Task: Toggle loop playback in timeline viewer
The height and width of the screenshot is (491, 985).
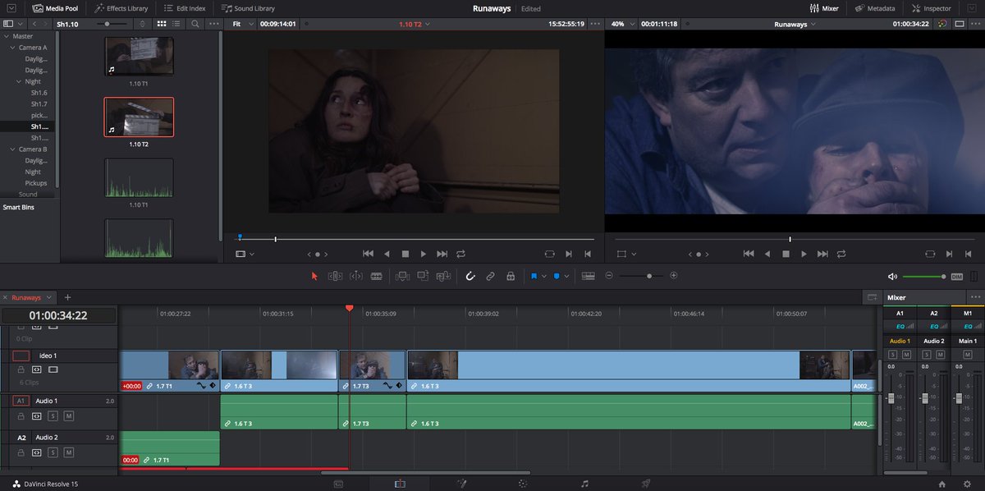Action: (842, 255)
